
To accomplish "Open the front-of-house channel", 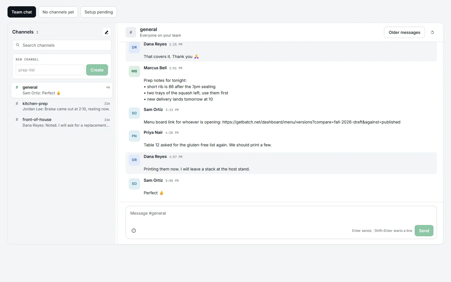I will [x=62, y=122].
